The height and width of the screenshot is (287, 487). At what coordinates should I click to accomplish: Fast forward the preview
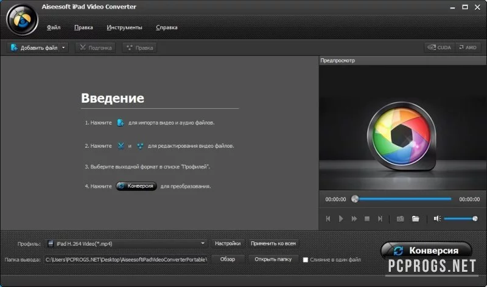point(354,219)
